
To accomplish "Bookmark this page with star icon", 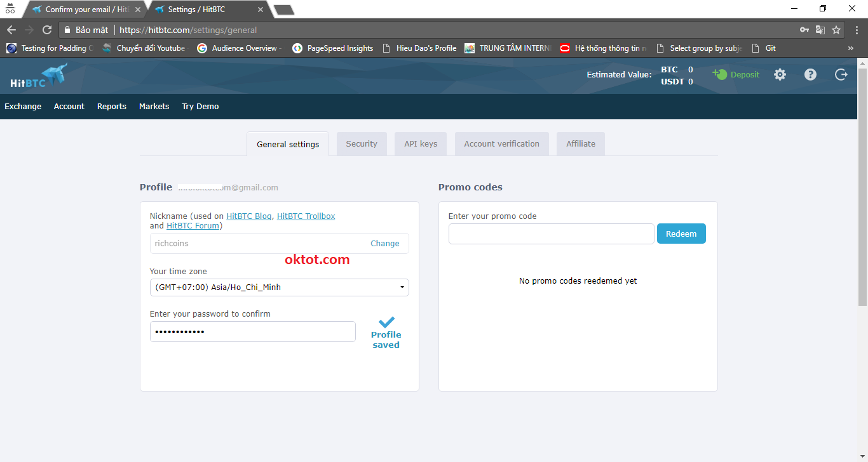I will pyautogui.click(x=836, y=30).
